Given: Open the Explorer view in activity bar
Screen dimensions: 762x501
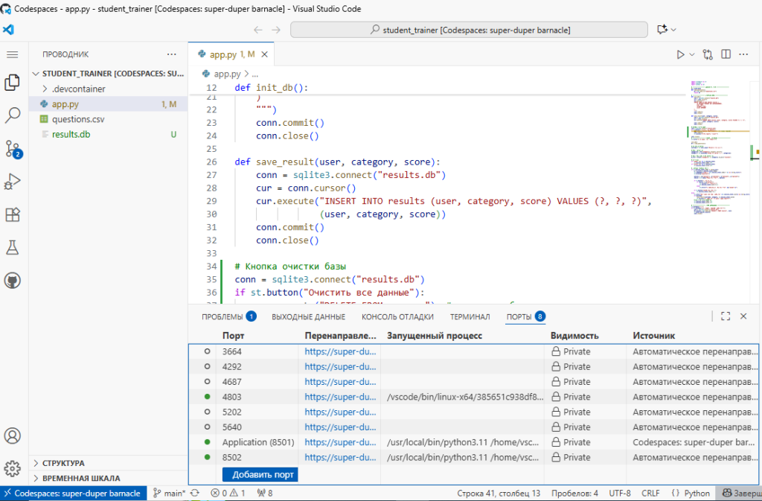Looking at the screenshot, I should point(13,83).
